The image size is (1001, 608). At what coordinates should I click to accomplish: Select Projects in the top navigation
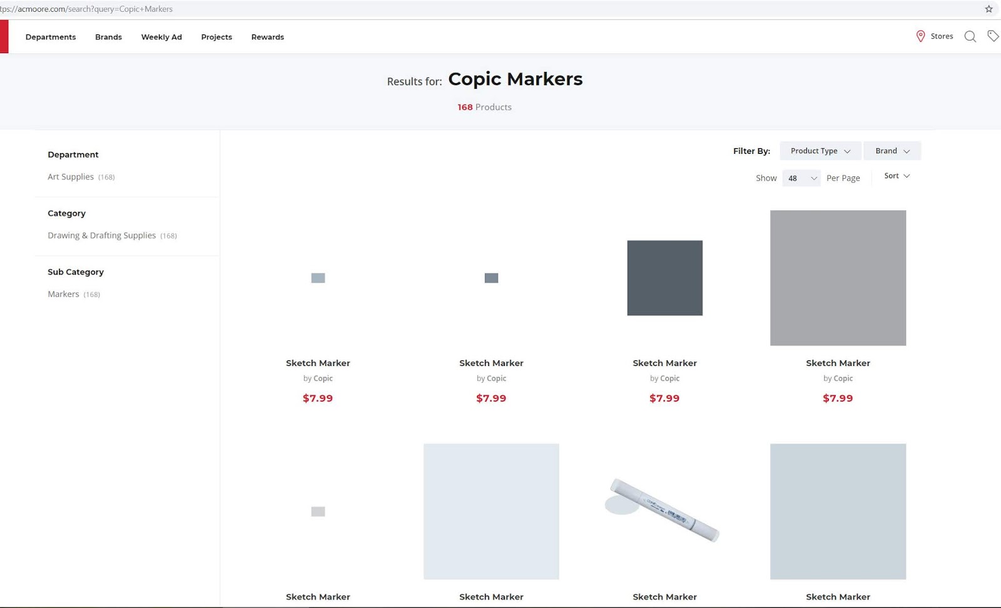click(x=216, y=37)
